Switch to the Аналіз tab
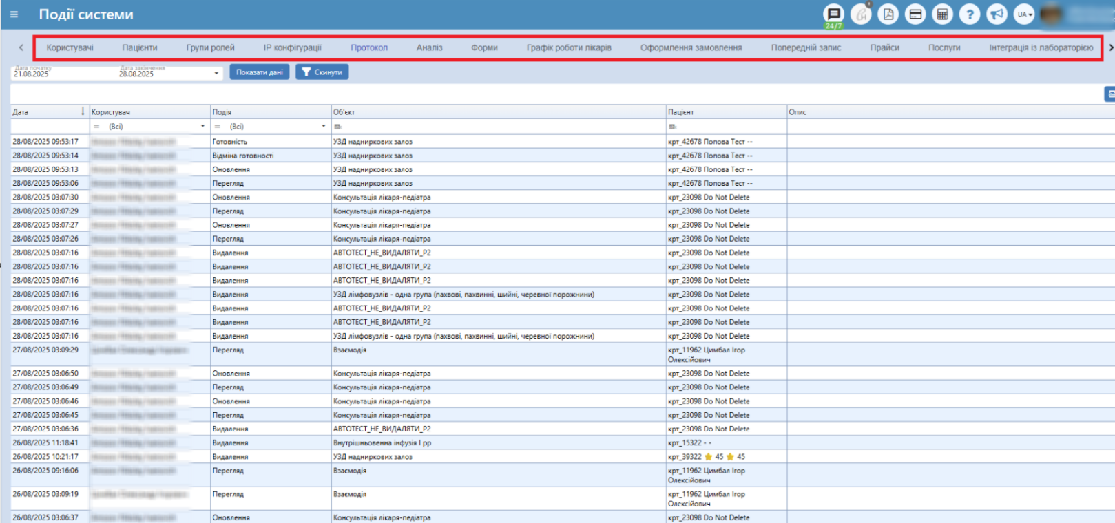This screenshot has width=1115, height=523. [429, 47]
